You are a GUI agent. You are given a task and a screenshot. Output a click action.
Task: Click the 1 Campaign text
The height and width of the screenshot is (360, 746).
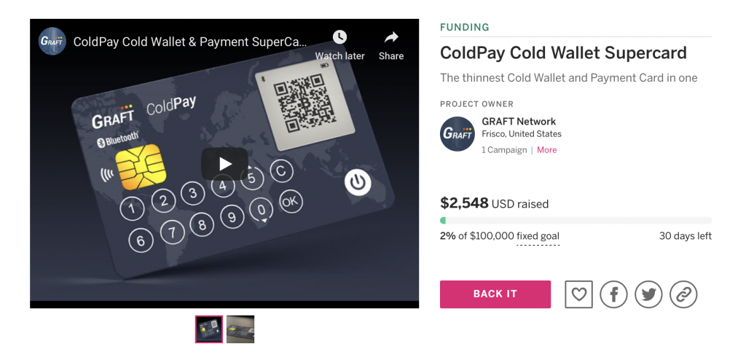504,150
